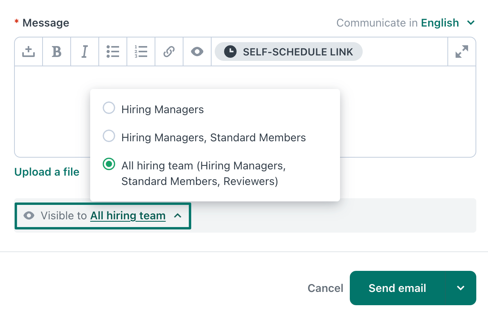Open the insert link tool
This screenshot has height=313, width=488.
point(169,51)
